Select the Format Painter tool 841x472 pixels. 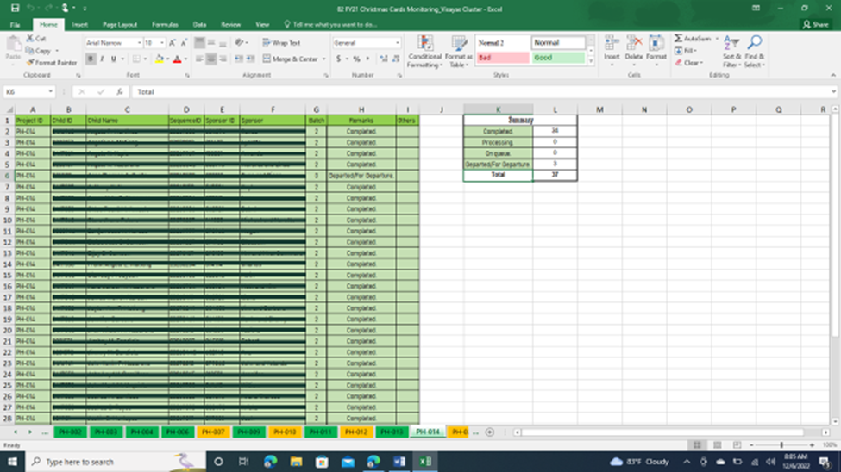52,63
